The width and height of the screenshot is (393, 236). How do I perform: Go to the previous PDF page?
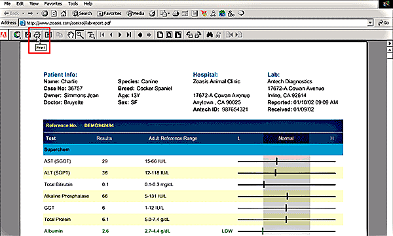click(x=111, y=35)
